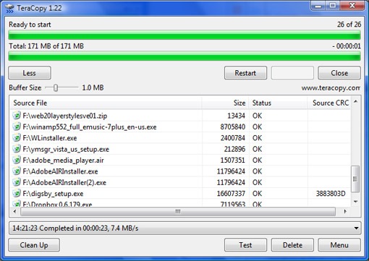Screen dimensions: 369x261
Task: Select the icon next to winamp552_full_emusic-7plus_en-us.exe
Action: pos(17,127)
